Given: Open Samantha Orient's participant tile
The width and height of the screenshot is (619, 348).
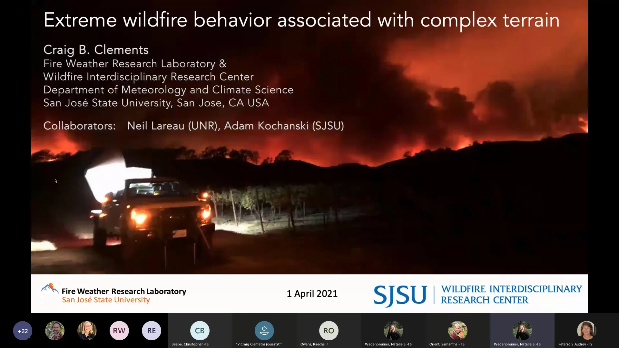Looking at the screenshot, I should (457, 331).
